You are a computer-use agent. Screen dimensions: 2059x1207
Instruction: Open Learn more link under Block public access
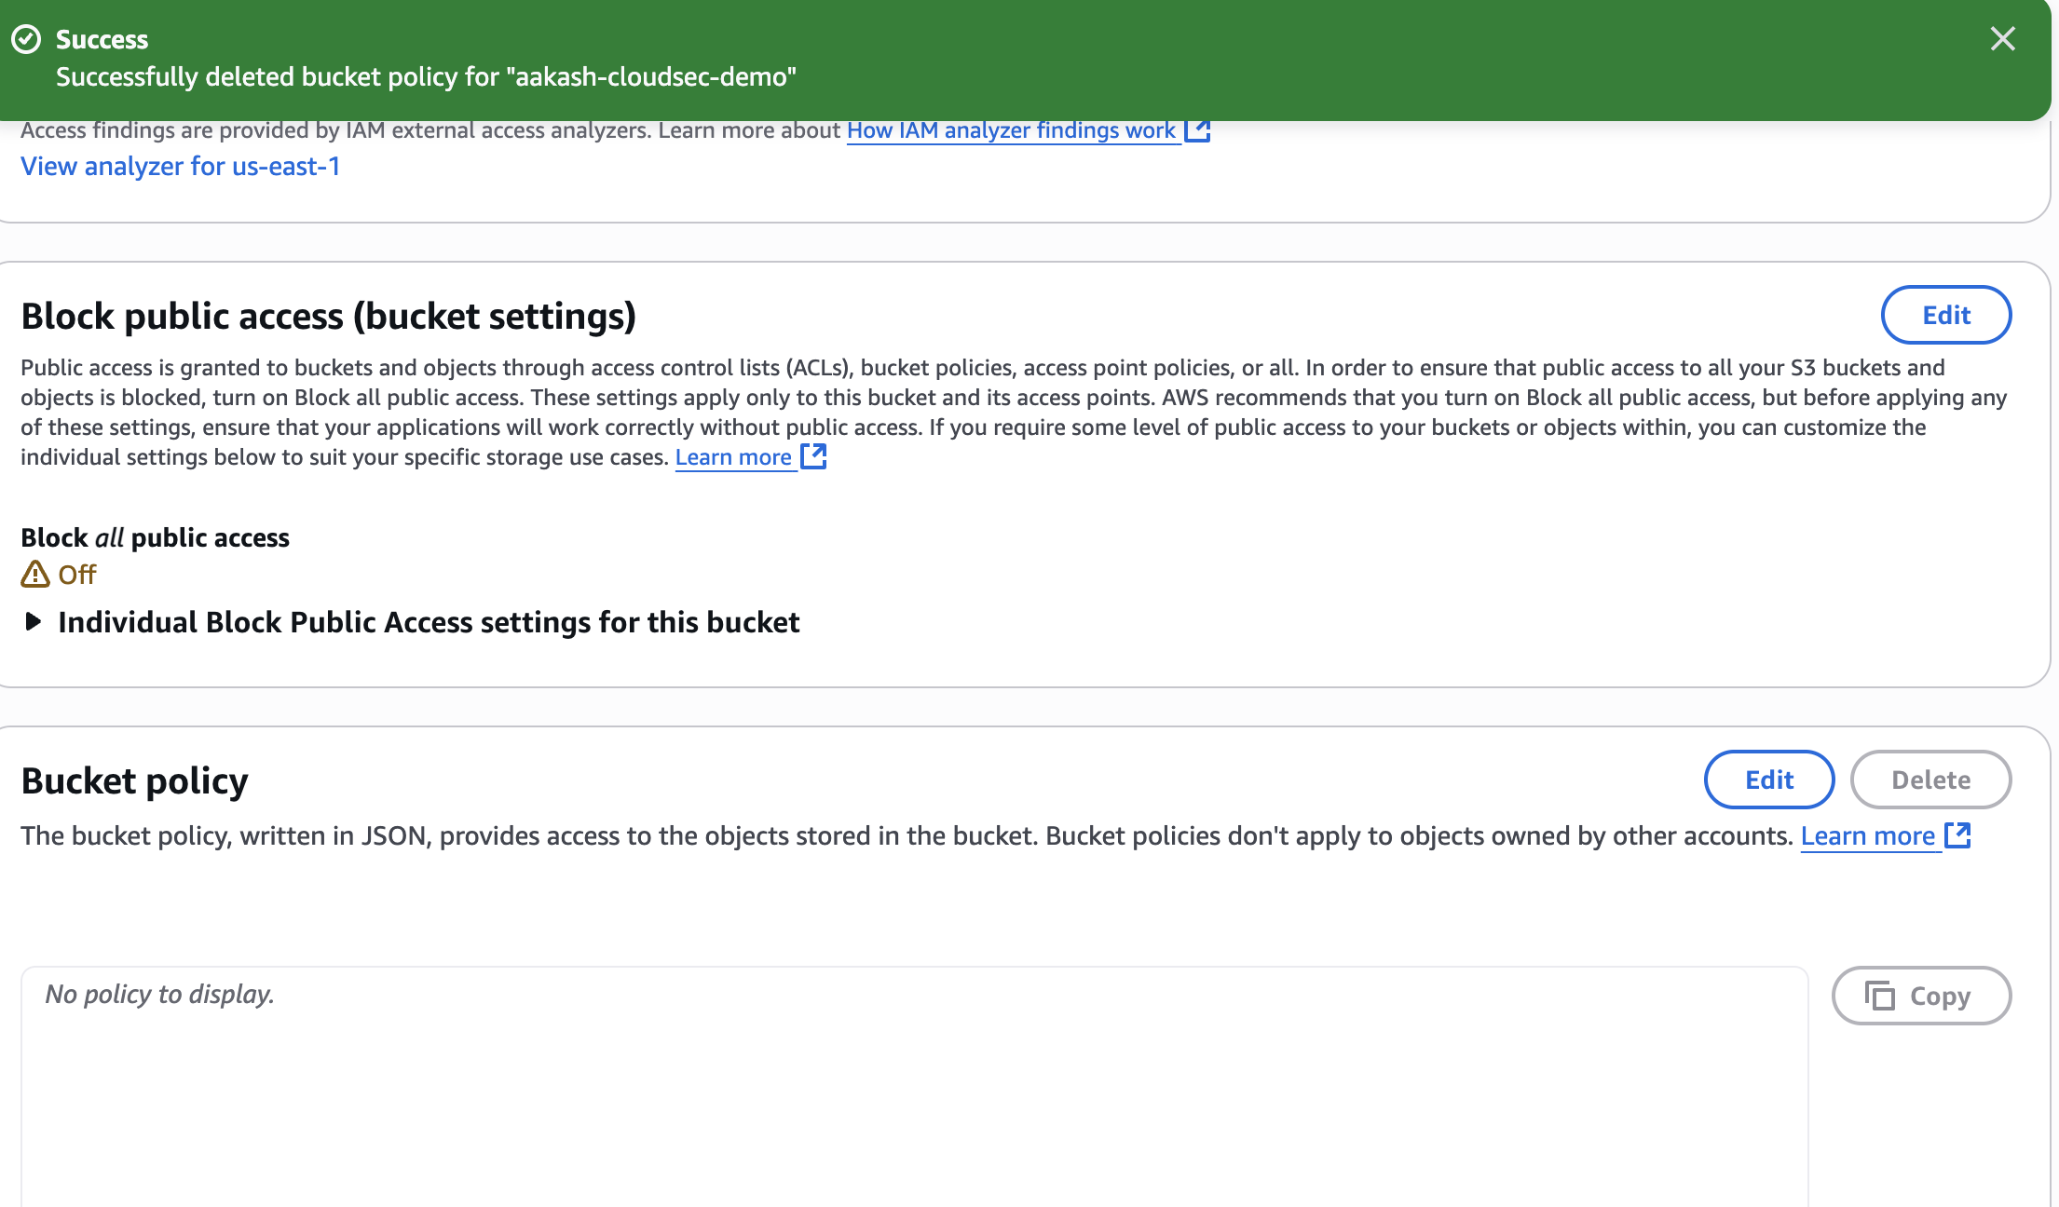(x=733, y=457)
